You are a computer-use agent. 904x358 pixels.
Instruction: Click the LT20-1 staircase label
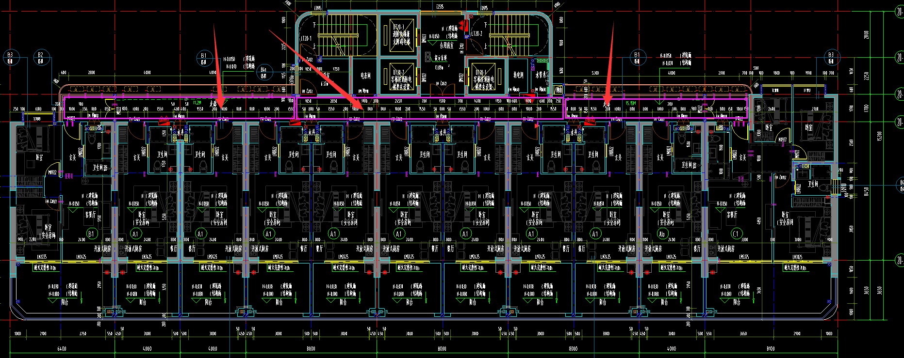pyautogui.click(x=306, y=38)
